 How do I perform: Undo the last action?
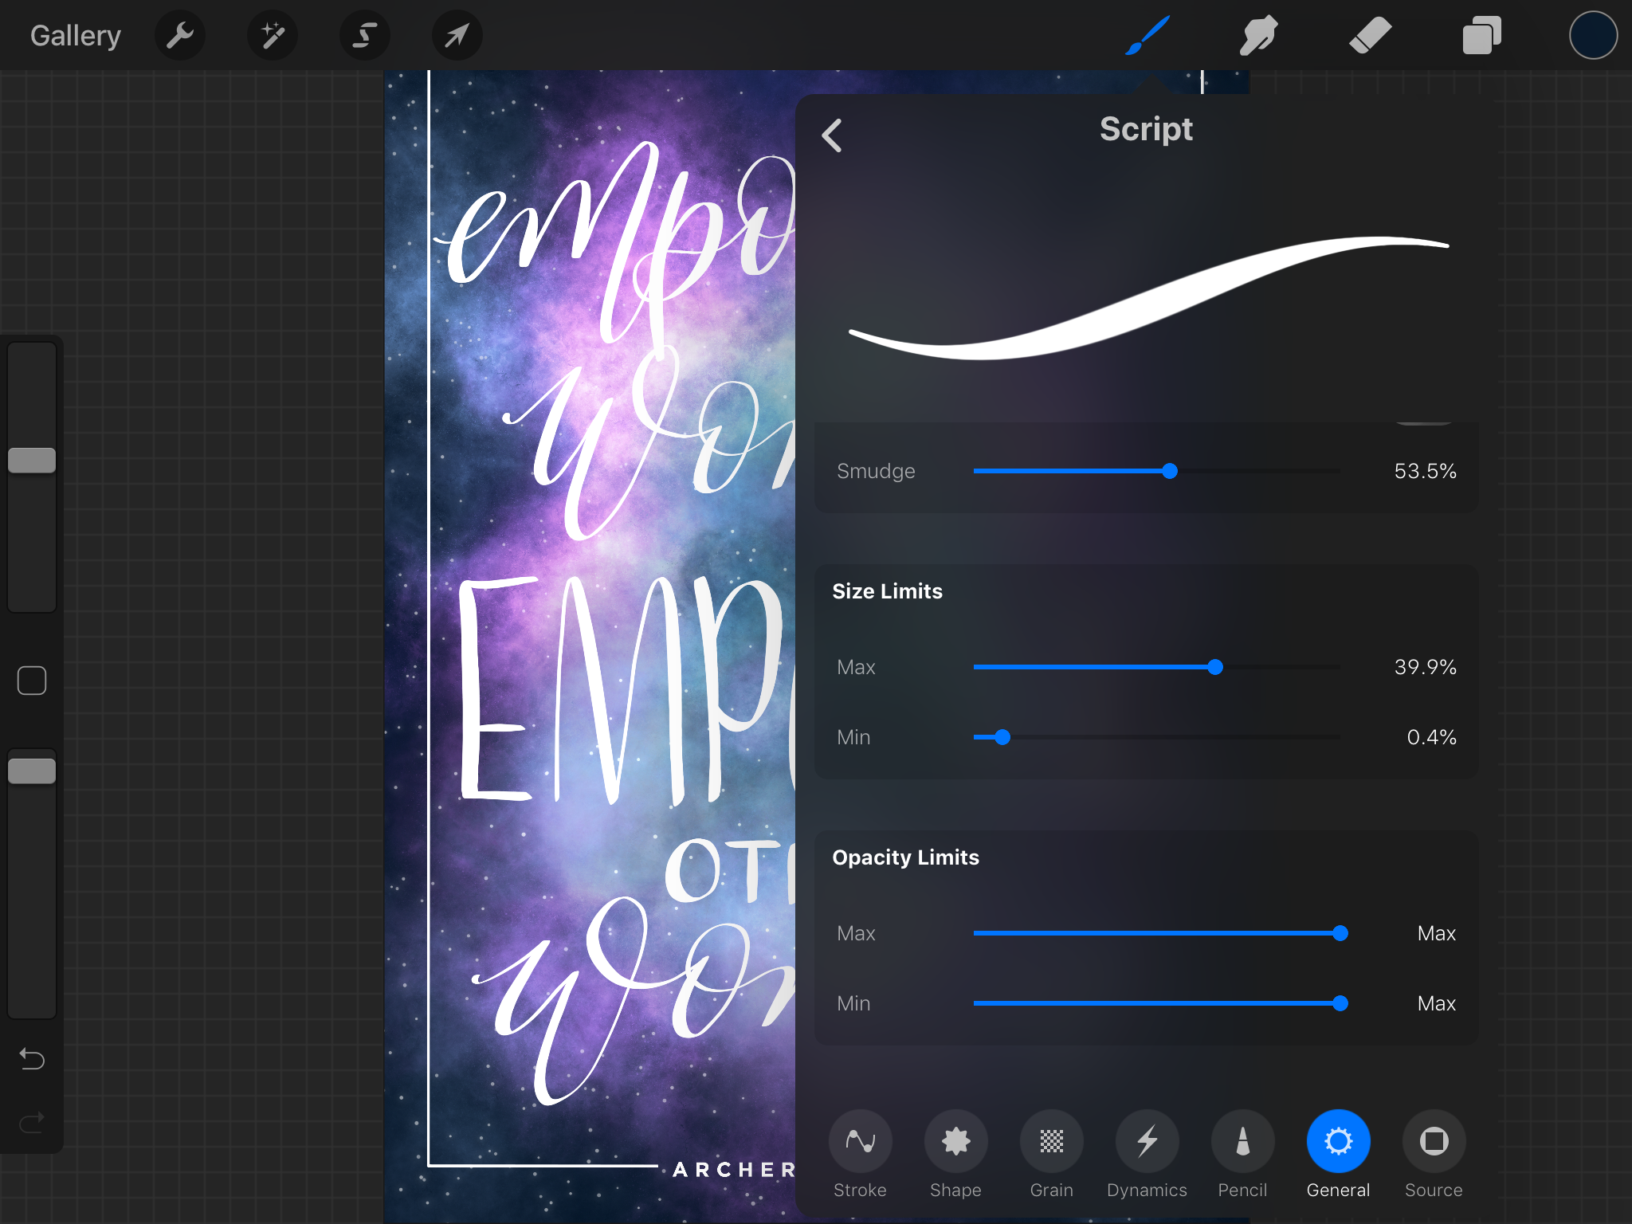(32, 1058)
